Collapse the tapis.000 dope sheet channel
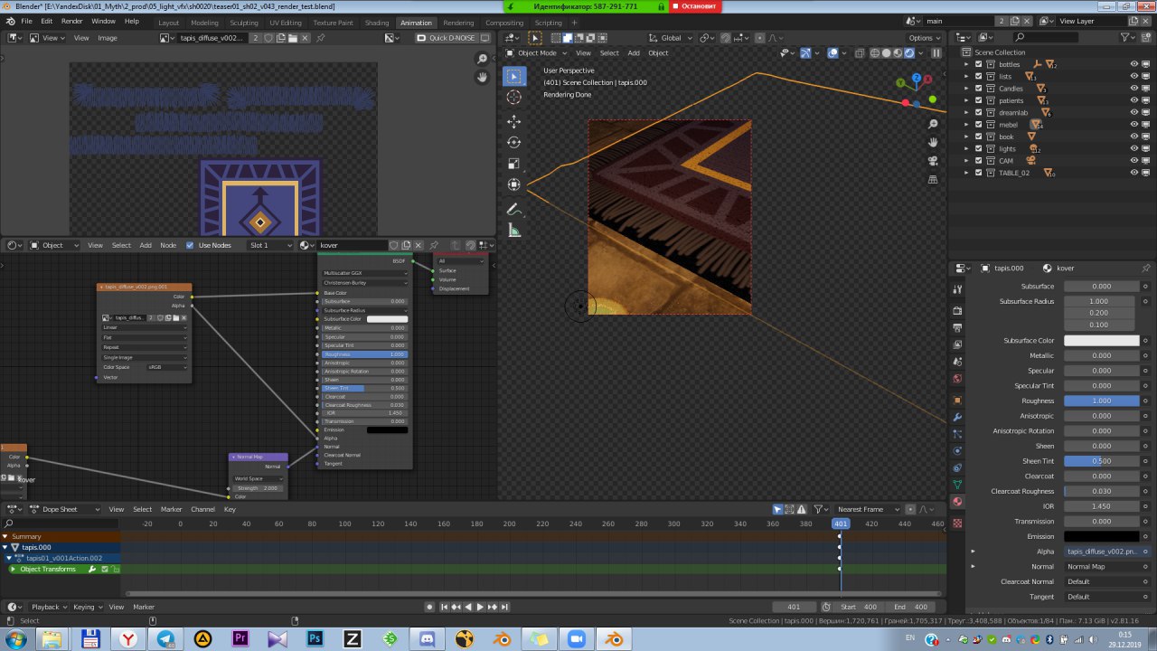1157x651 pixels. (5, 547)
